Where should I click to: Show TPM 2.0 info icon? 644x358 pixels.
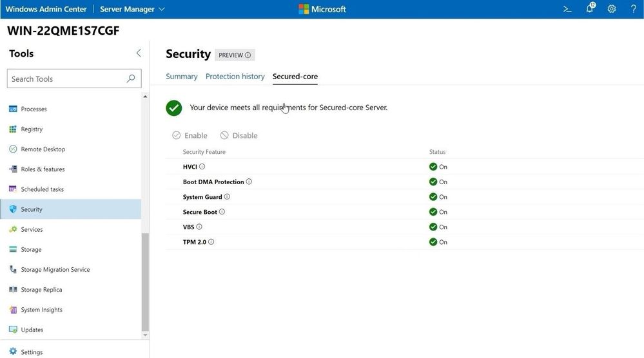pos(211,242)
